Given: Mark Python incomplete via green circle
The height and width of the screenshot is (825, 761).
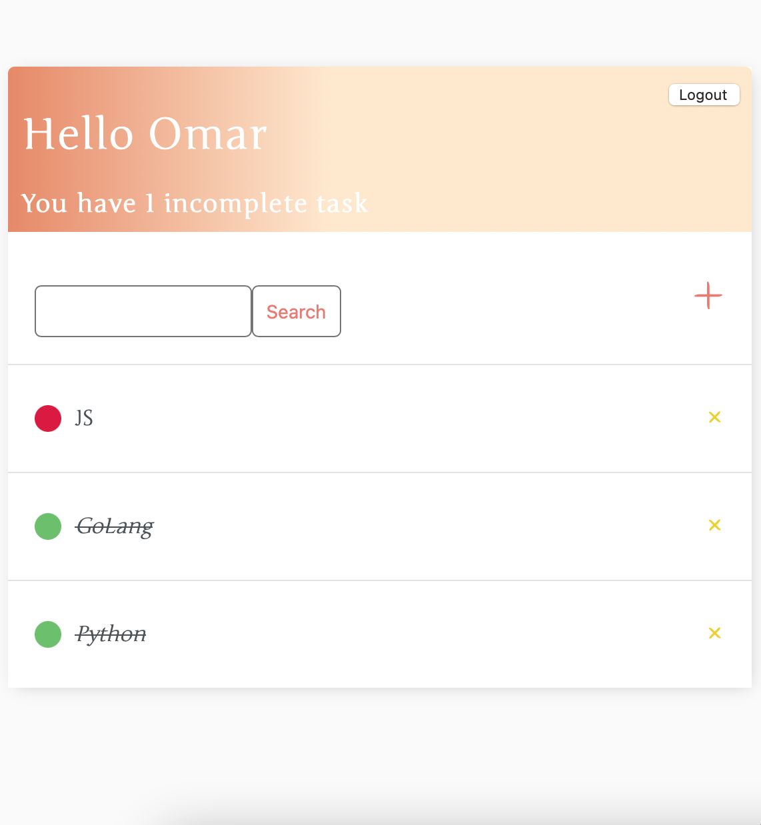Looking at the screenshot, I should [x=48, y=634].
